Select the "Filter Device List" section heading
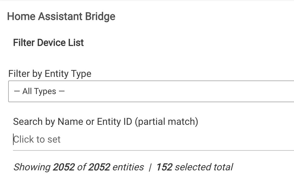Viewport: 294px width, 186px height. pyautogui.click(x=48, y=43)
